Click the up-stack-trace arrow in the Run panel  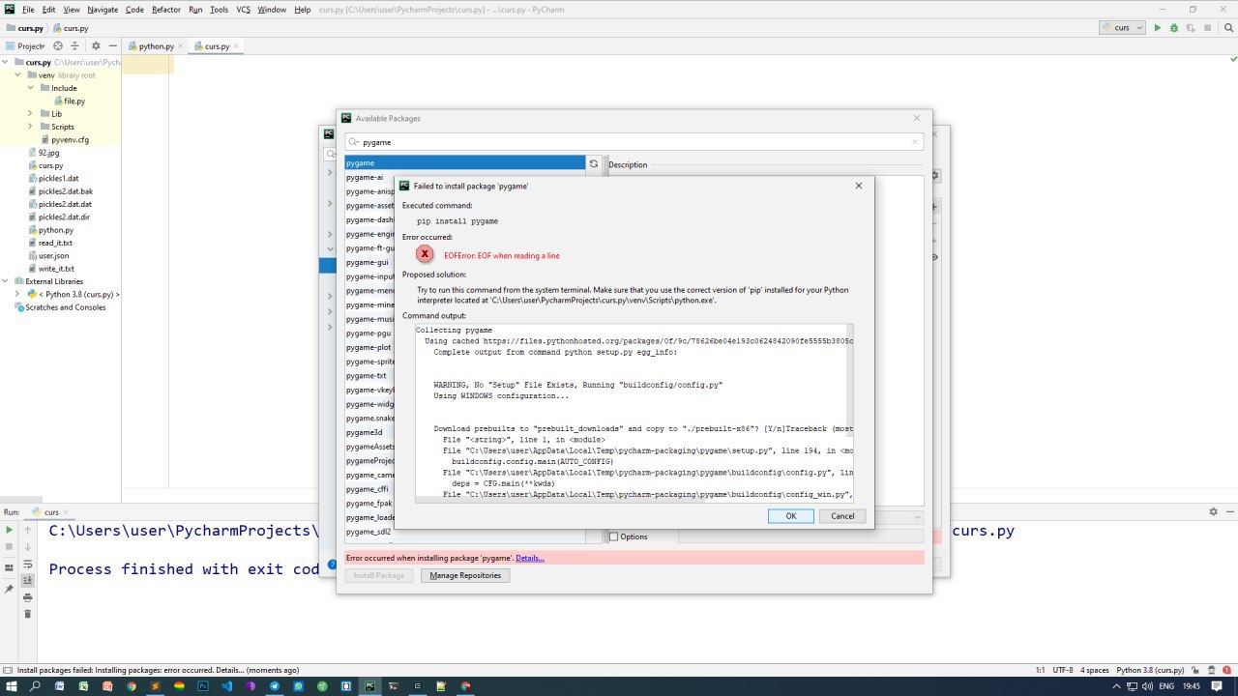pos(28,530)
